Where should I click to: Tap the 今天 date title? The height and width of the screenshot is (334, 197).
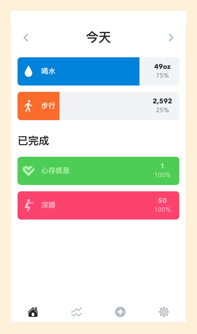[x=98, y=37]
